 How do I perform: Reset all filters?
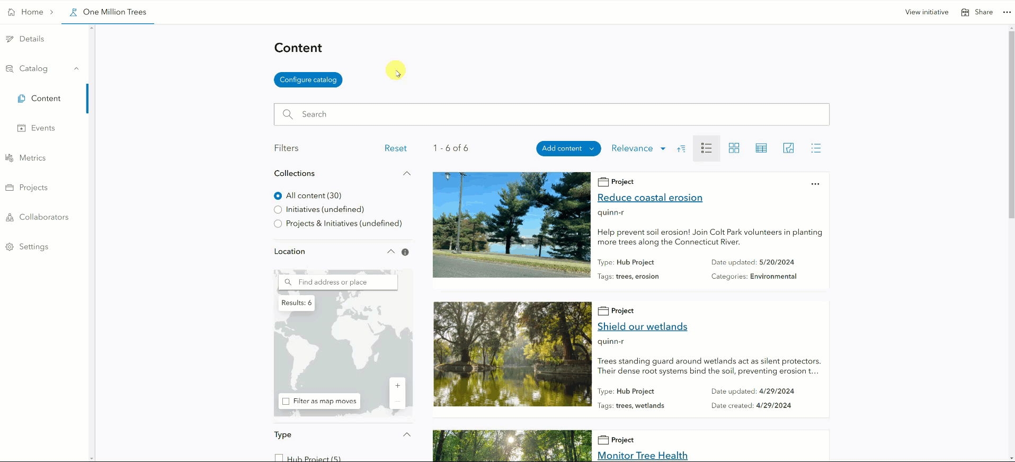pyautogui.click(x=396, y=148)
